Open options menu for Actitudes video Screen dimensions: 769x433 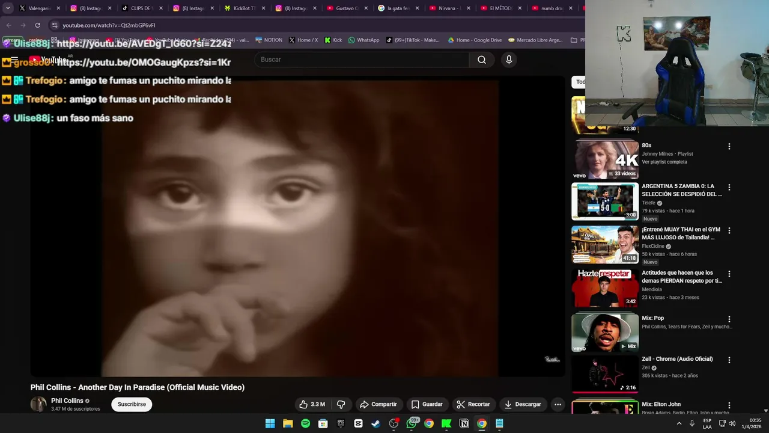click(x=729, y=274)
